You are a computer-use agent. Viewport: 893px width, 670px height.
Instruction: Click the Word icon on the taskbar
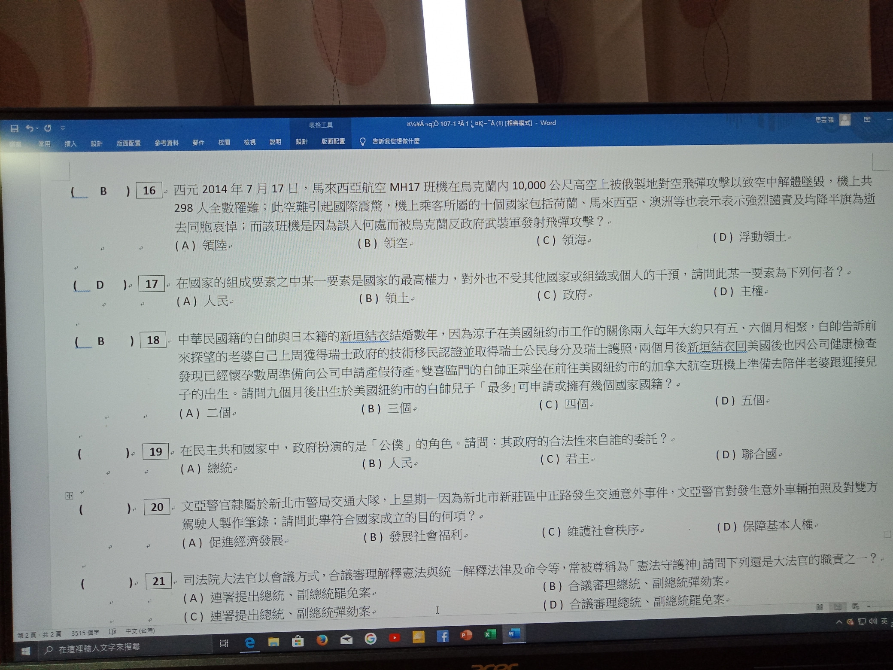pyautogui.click(x=514, y=633)
